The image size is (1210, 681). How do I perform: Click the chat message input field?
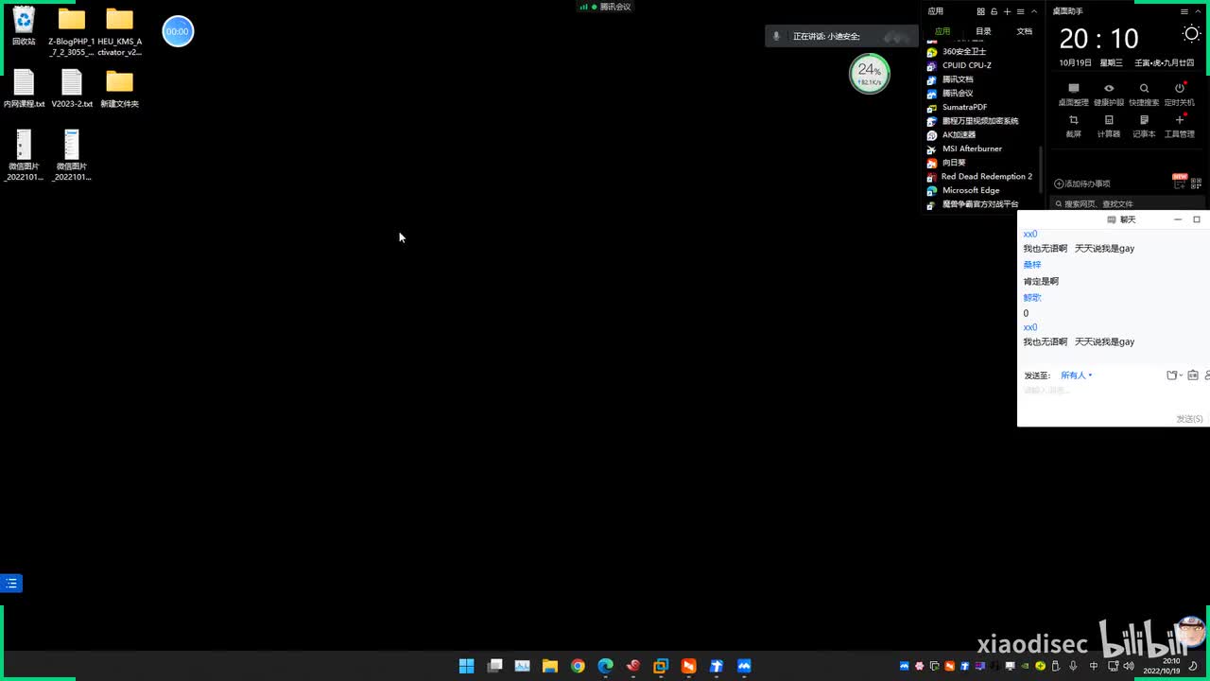1113,397
